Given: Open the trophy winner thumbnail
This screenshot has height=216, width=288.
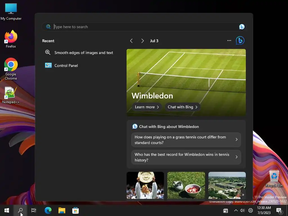Looking at the screenshot, I should (145, 185).
